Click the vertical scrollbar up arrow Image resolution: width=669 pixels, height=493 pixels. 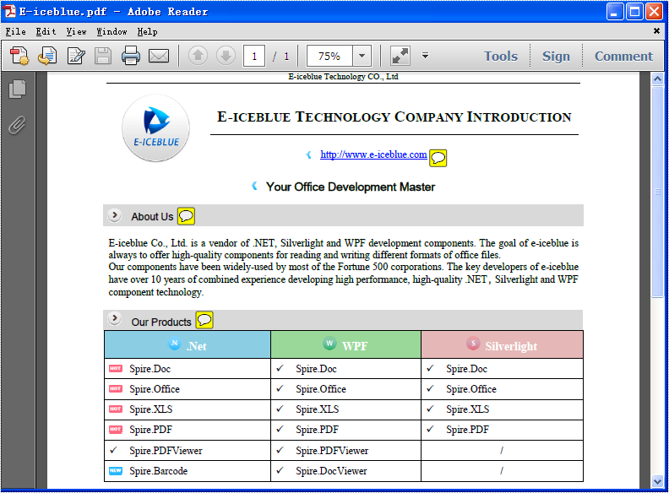[657, 79]
